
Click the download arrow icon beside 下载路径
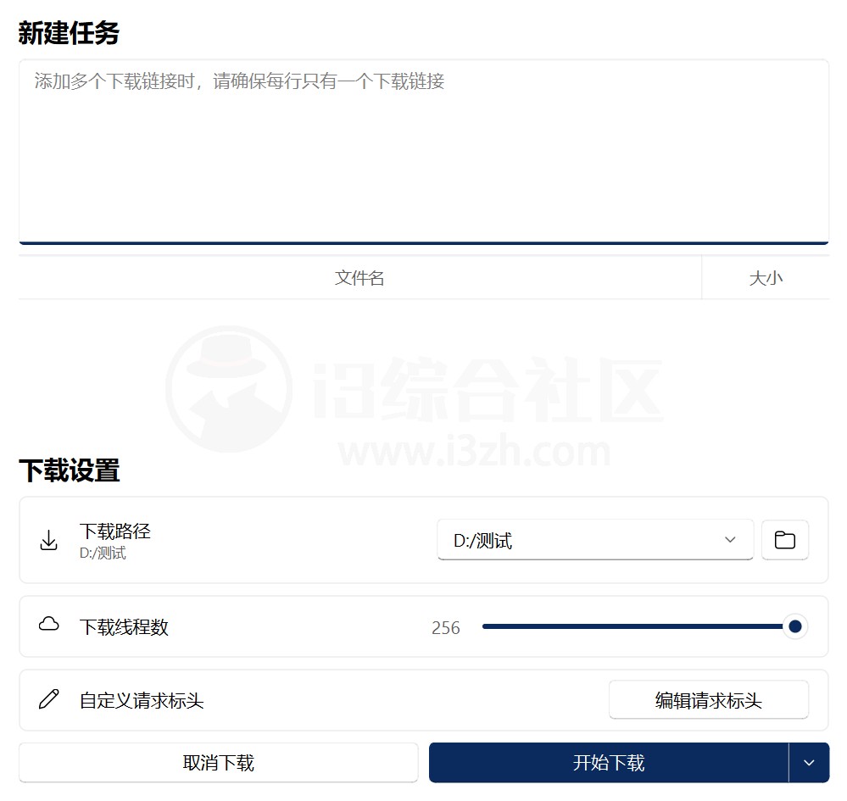(48, 540)
